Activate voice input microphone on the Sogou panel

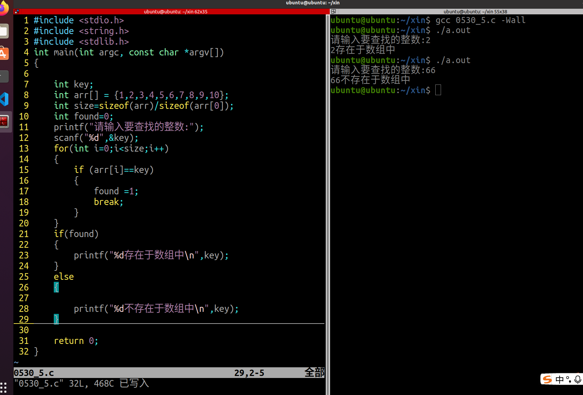(x=578, y=380)
